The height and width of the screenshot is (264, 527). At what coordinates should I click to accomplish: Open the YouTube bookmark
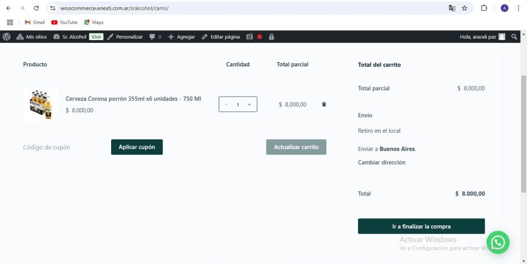click(64, 22)
